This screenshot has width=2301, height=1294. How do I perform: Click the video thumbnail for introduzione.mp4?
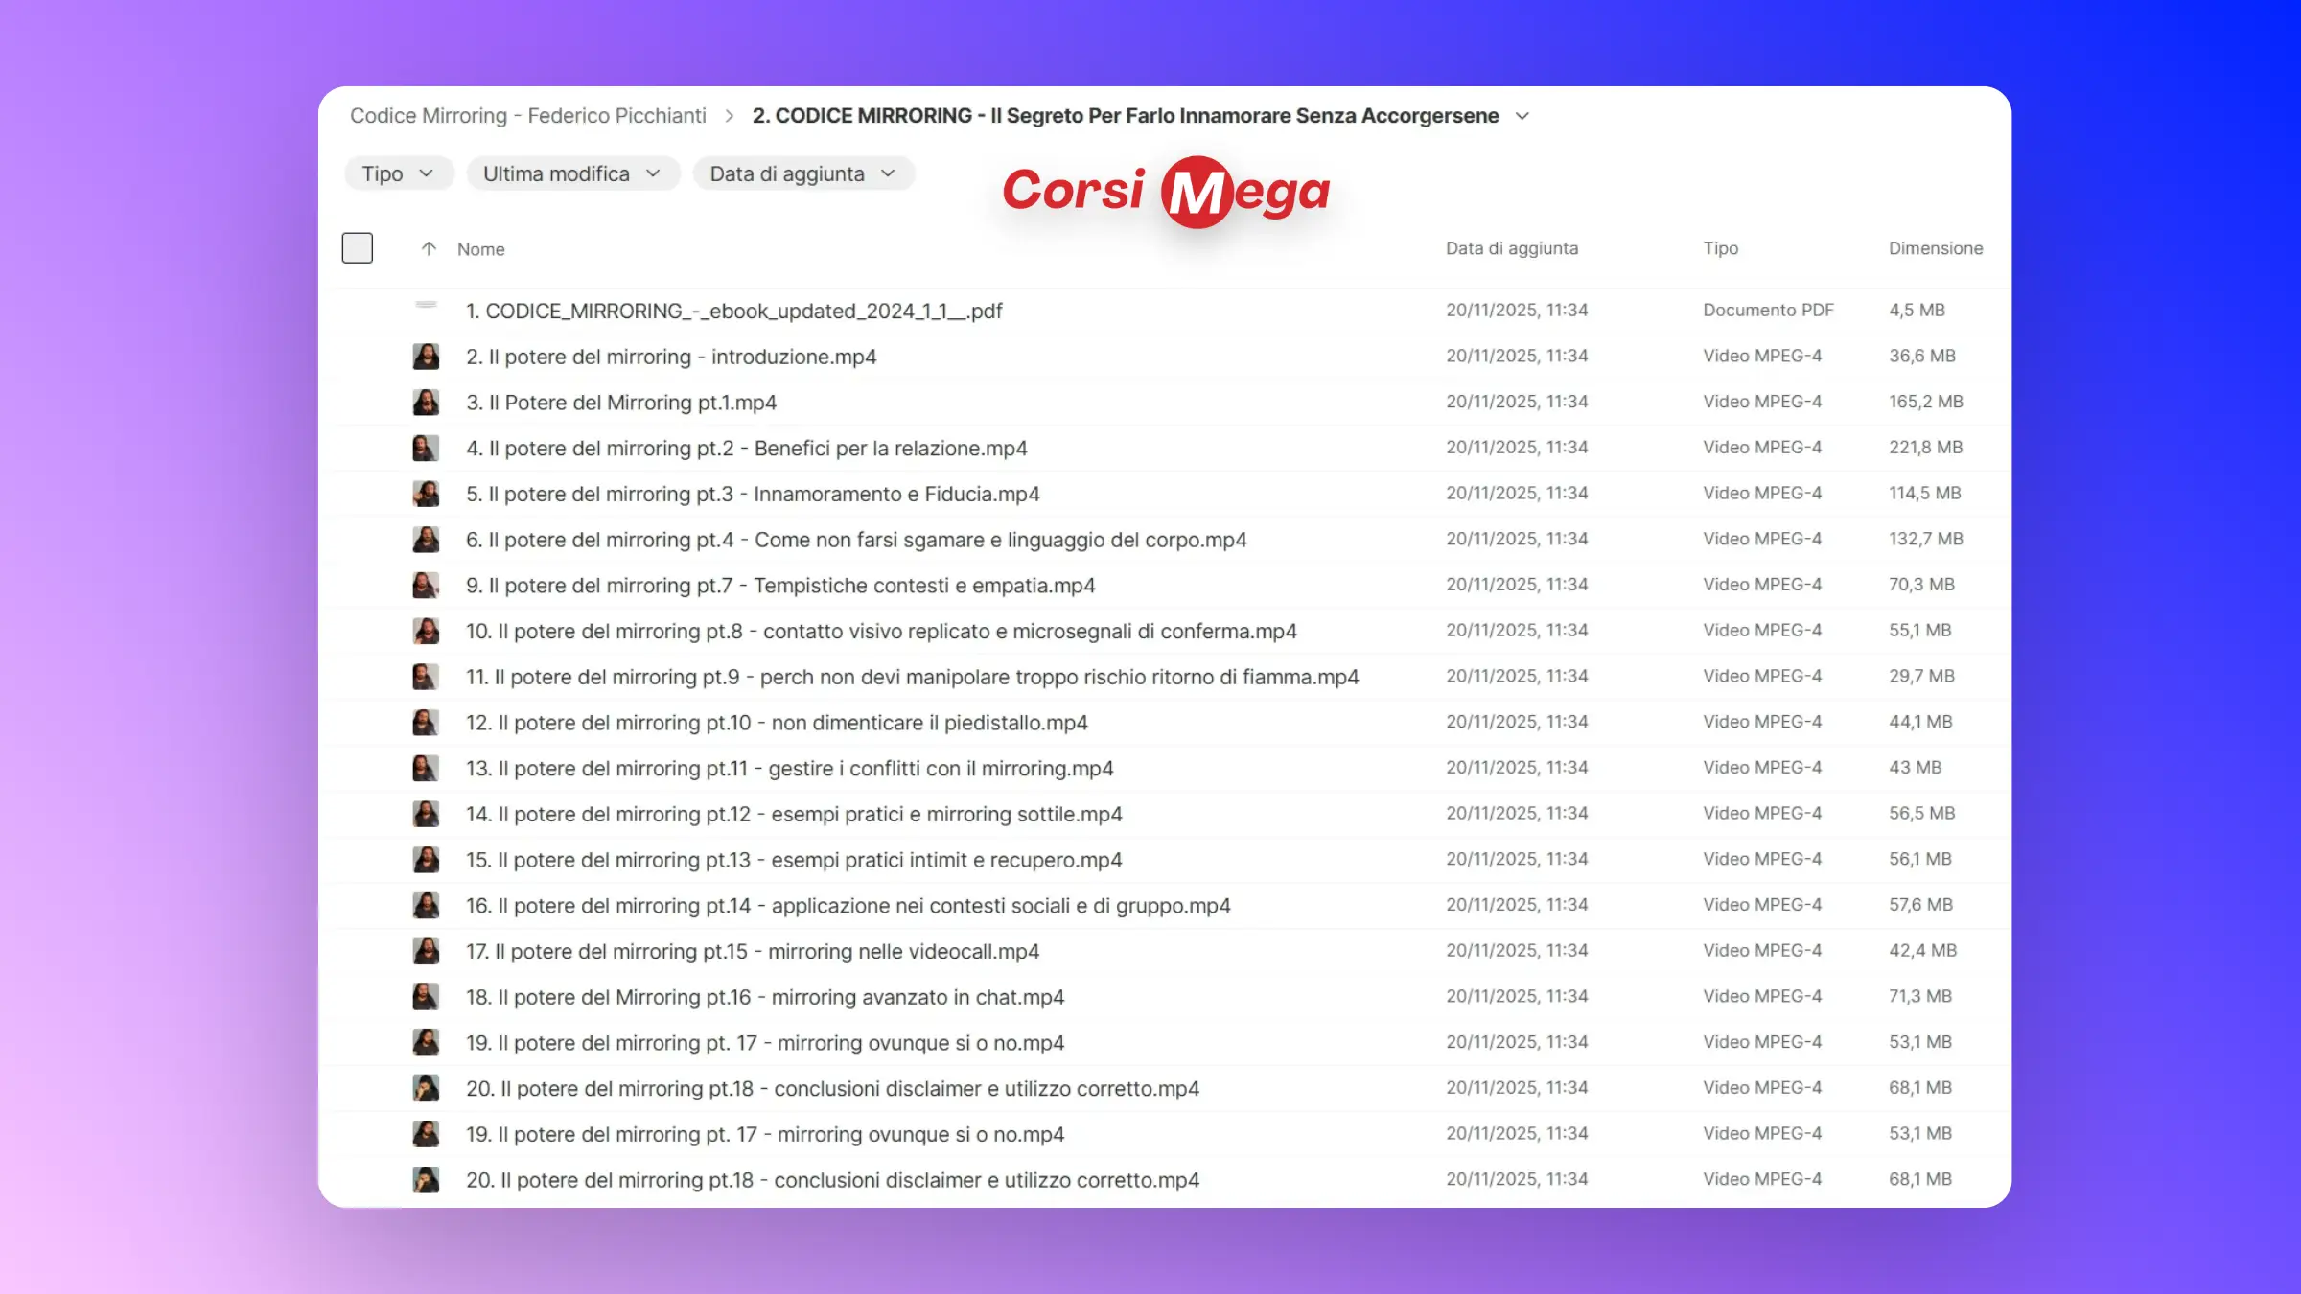coord(426,357)
